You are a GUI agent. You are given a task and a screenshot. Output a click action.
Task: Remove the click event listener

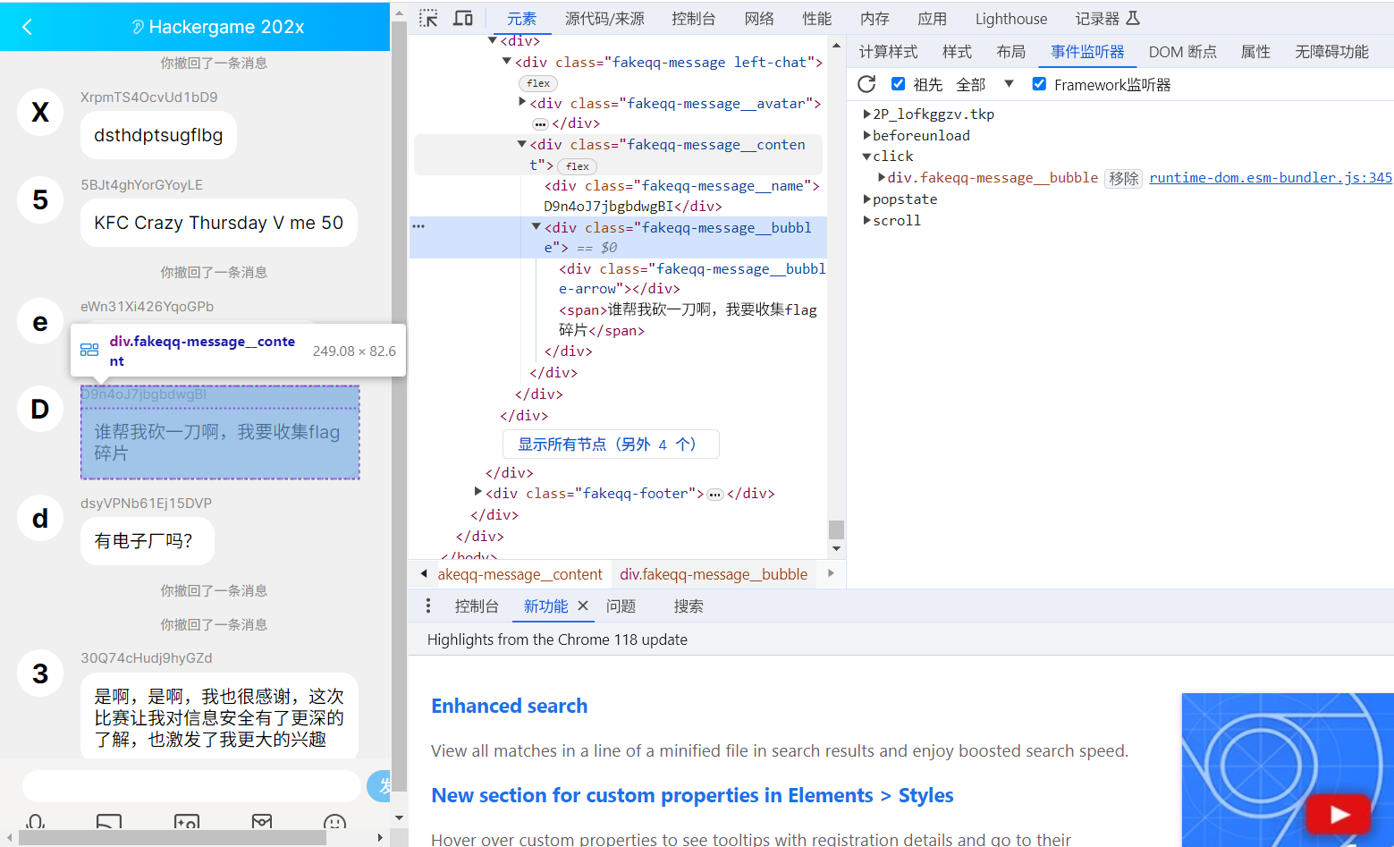click(x=1123, y=178)
